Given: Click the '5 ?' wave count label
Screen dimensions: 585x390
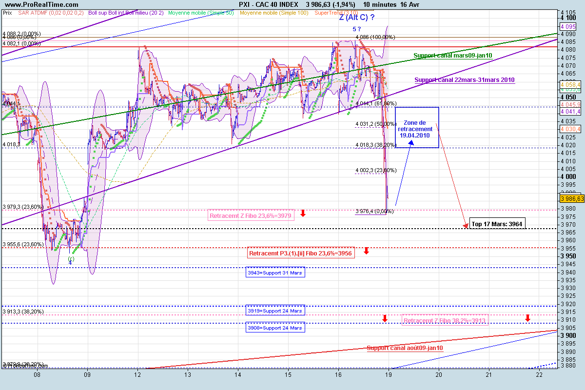Looking at the screenshot, I should 357,29.
